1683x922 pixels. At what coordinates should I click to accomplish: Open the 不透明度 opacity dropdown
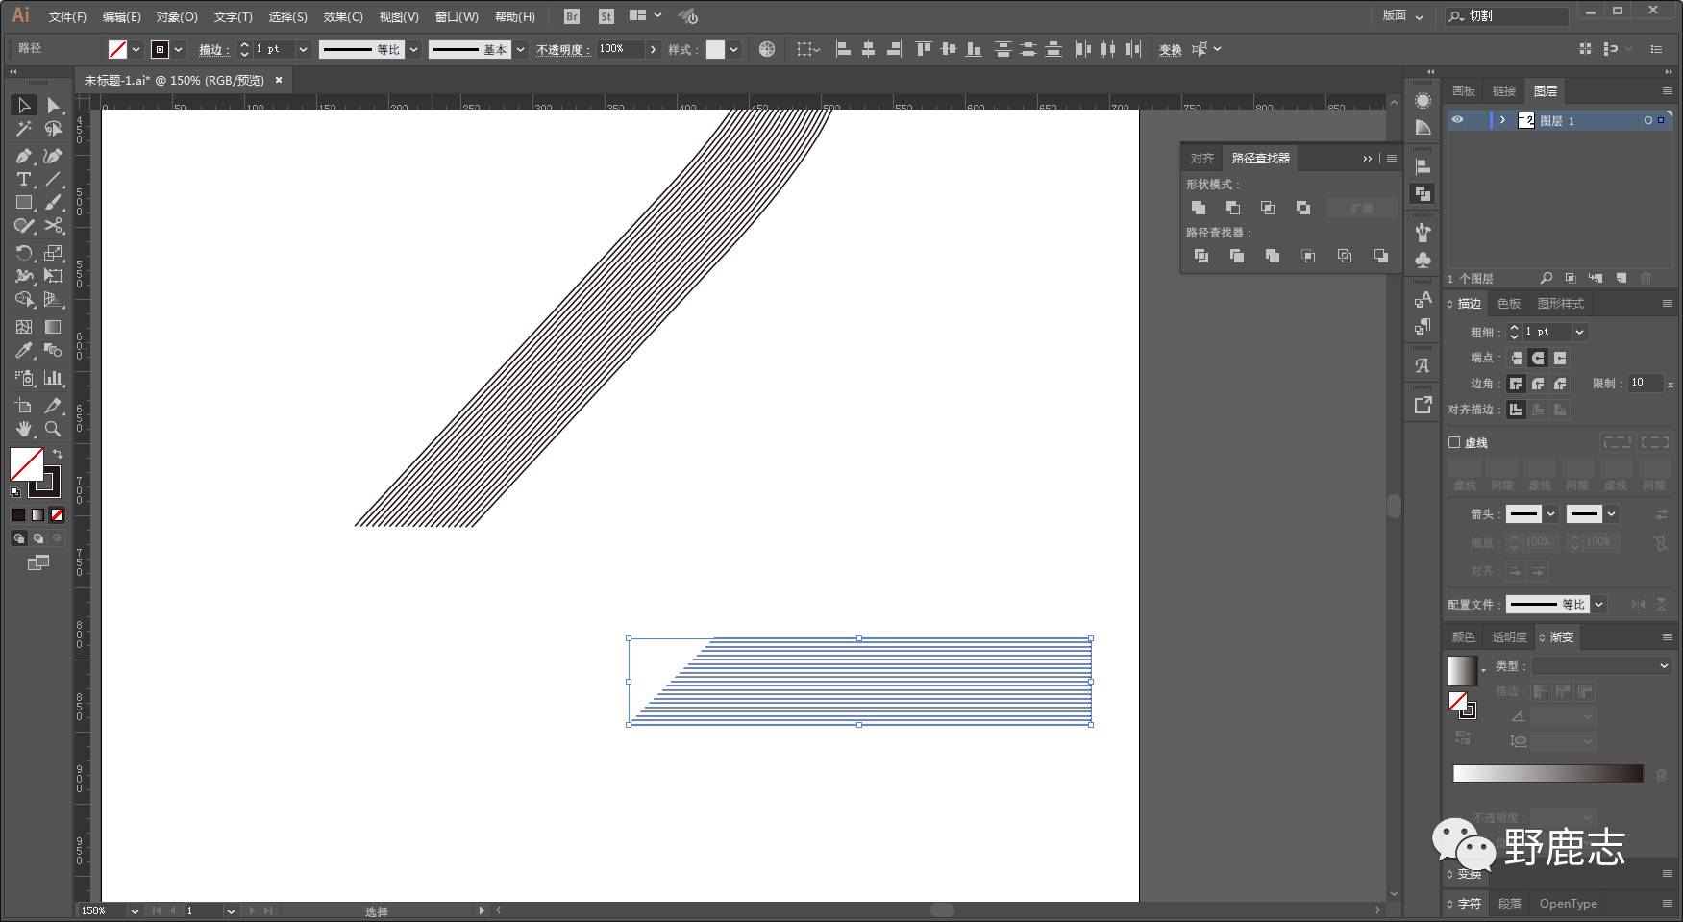point(654,49)
